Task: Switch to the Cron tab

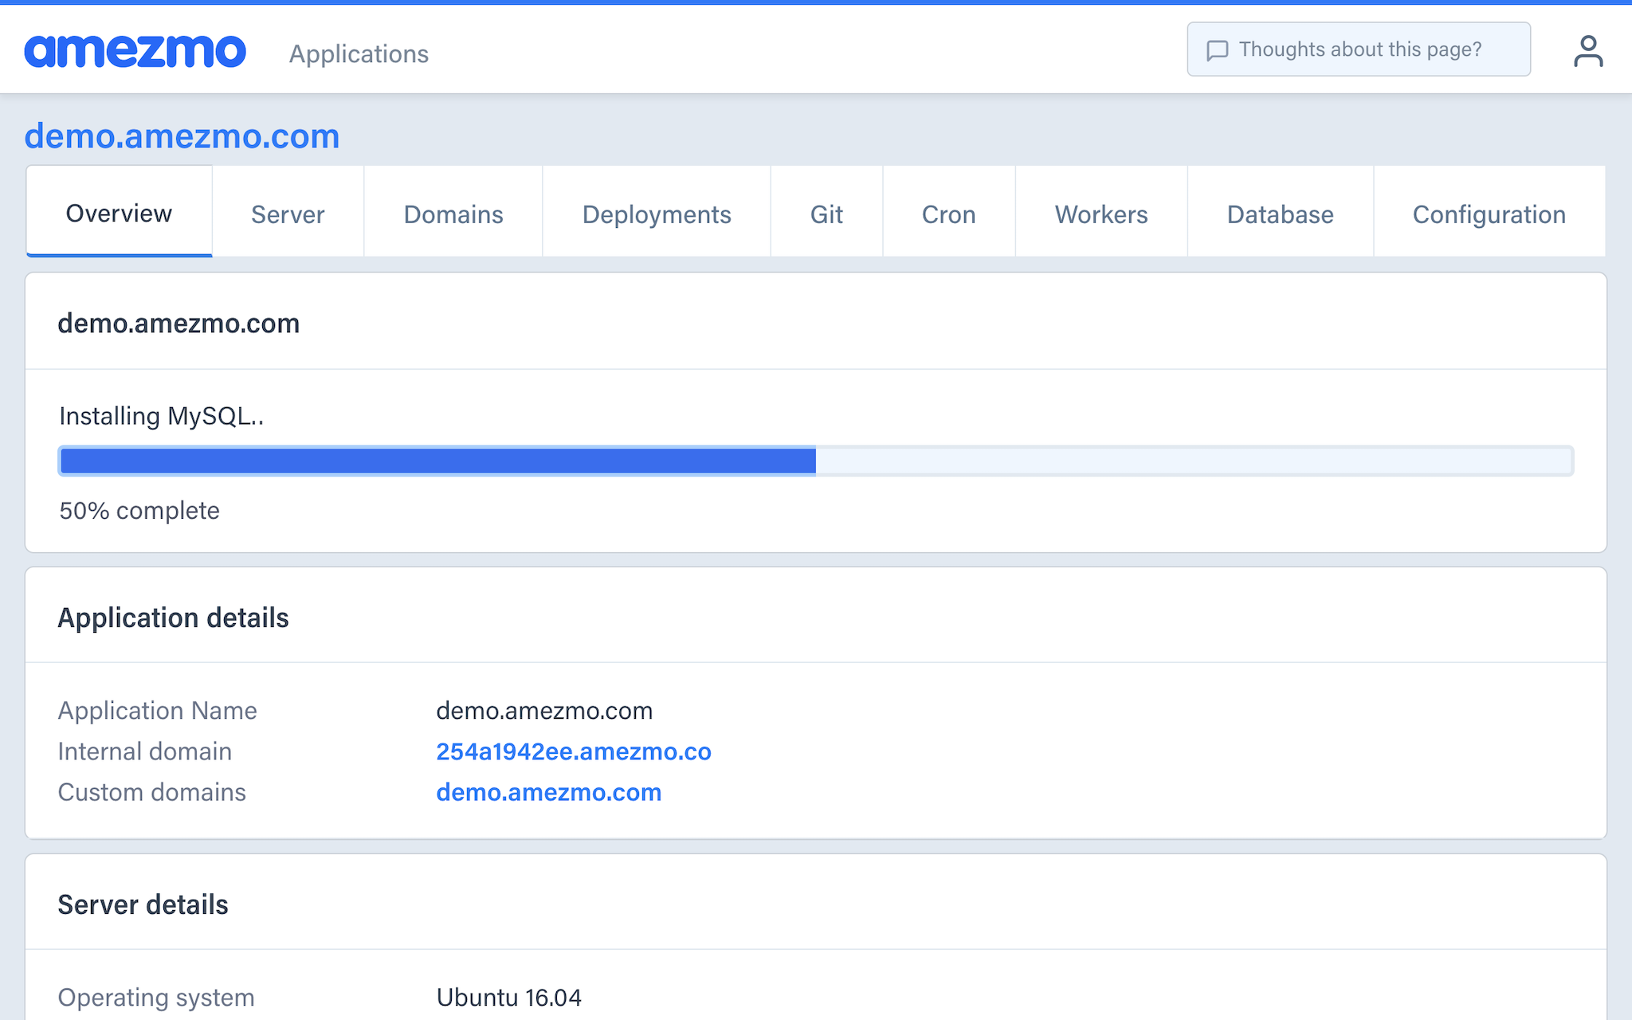Action: pyautogui.click(x=948, y=214)
